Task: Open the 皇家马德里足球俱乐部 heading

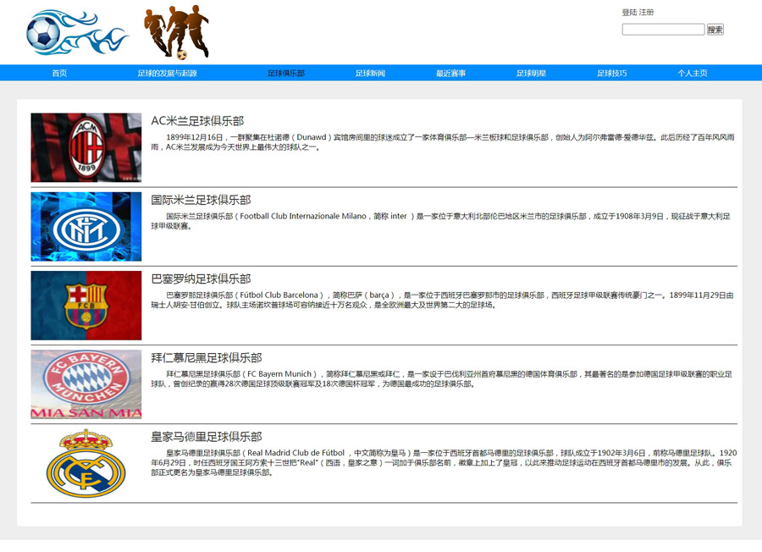Action: point(207,436)
